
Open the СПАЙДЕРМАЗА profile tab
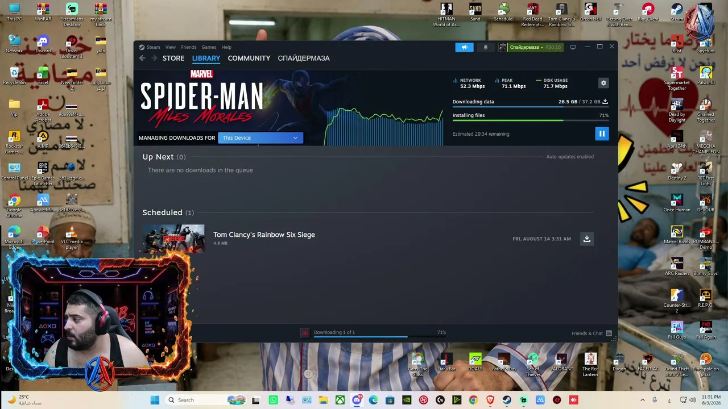pos(304,58)
